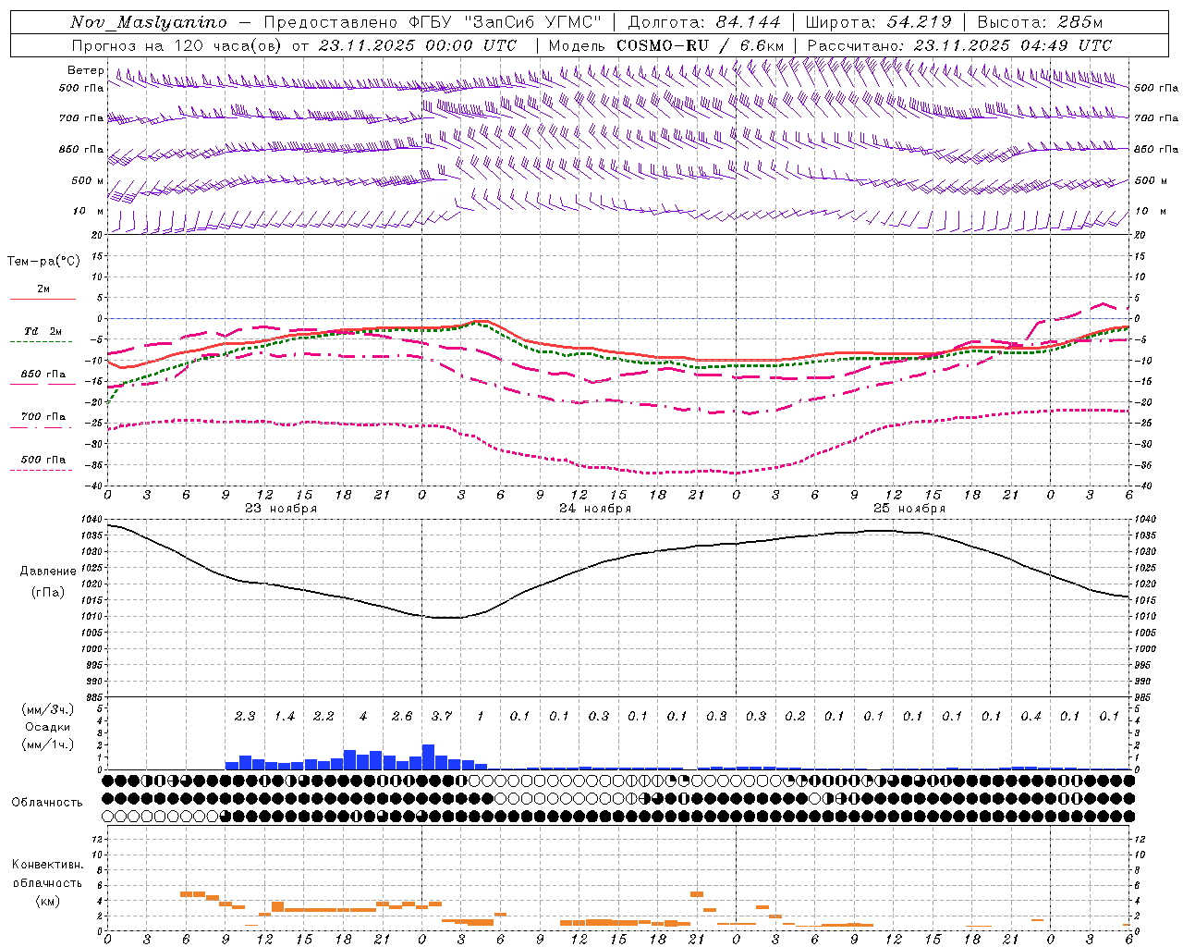Image resolution: width=1183 pixels, height=947 pixels.
Task: Click the 'Тем-ра(°C)' temperature panel label
Action: click(x=43, y=262)
